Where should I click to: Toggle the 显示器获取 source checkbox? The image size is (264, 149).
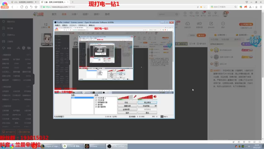pyautogui.click(x=96, y=107)
